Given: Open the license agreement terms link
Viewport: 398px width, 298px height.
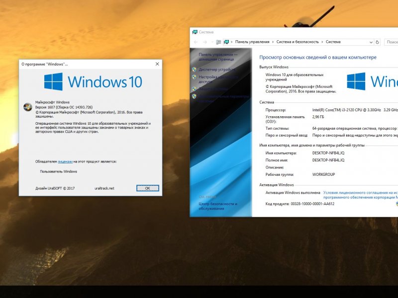Looking at the screenshot, I should (360, 195).
